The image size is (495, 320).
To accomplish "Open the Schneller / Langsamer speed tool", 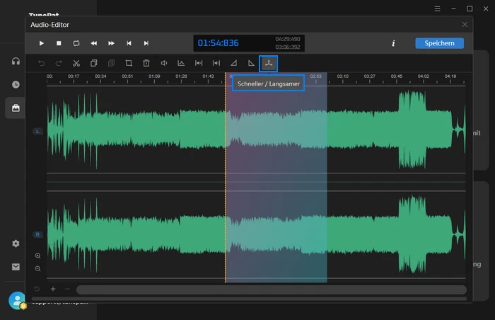I will (x=268, y=64).
